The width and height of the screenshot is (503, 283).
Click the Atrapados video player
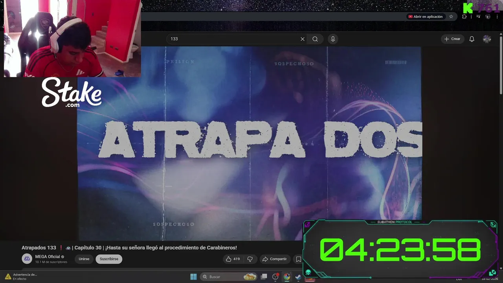click(x=249, y=143)
